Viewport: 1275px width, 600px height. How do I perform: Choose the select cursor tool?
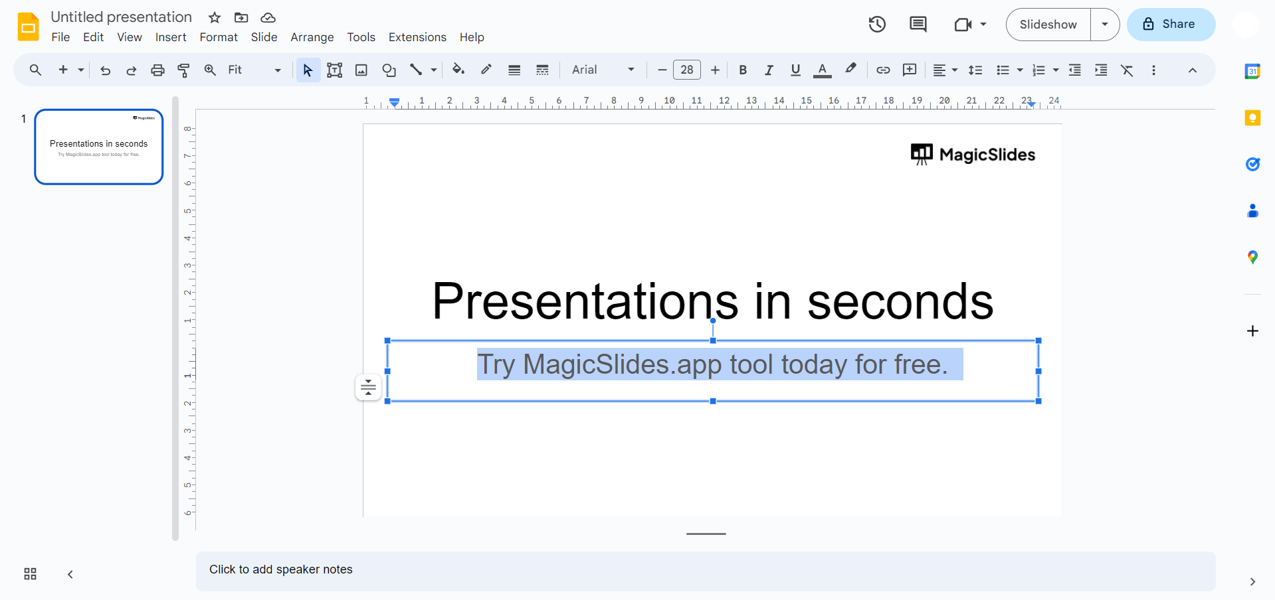tap(308, 70)
